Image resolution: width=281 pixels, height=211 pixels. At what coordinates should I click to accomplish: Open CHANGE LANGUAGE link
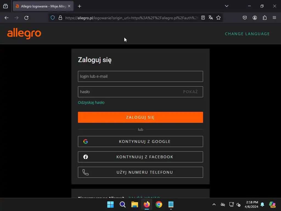pos(247,34)
